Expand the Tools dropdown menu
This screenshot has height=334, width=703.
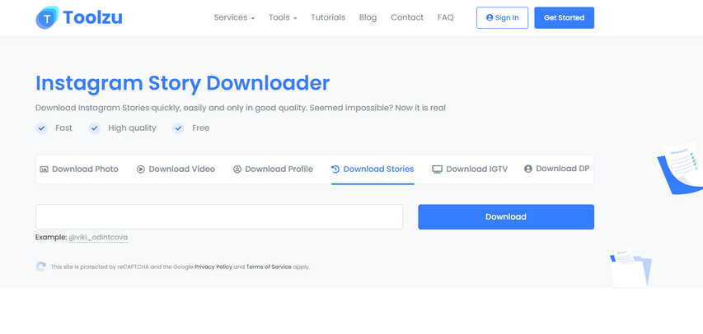click(283, 17)
